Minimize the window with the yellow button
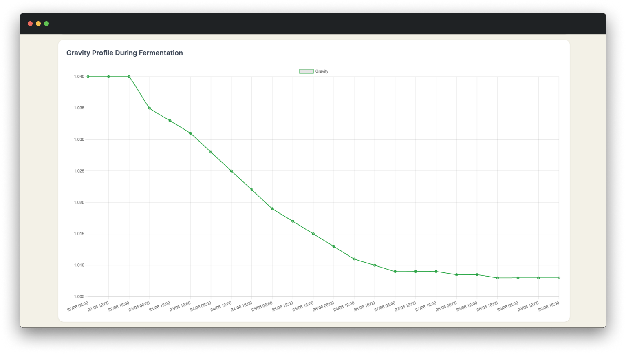Screen dimensions: 626x354 pos(38,24)
